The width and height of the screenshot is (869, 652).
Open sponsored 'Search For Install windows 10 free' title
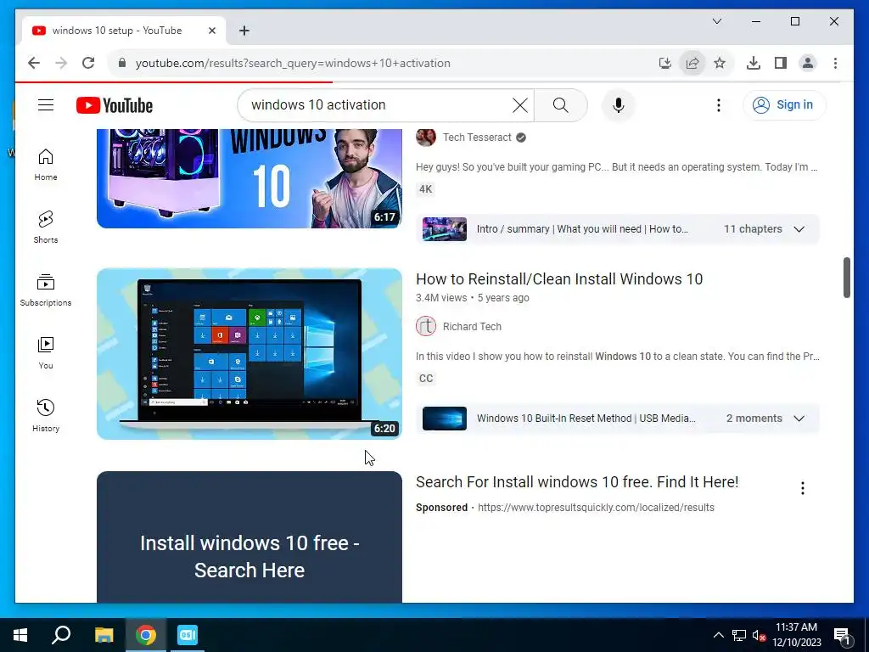577,482
